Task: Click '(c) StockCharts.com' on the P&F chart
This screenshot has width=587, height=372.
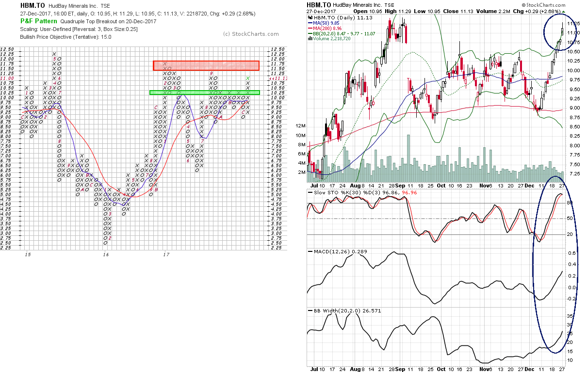Action: pos(251,34)
